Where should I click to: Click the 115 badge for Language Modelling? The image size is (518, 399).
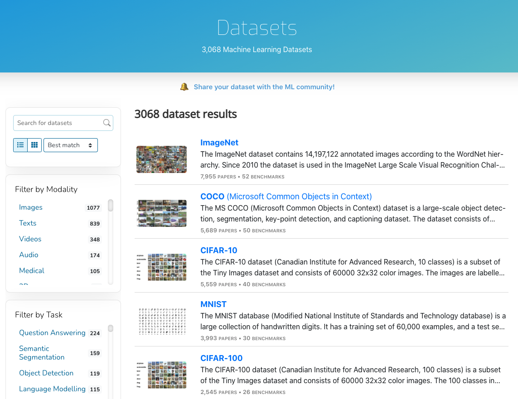(95, 389)
